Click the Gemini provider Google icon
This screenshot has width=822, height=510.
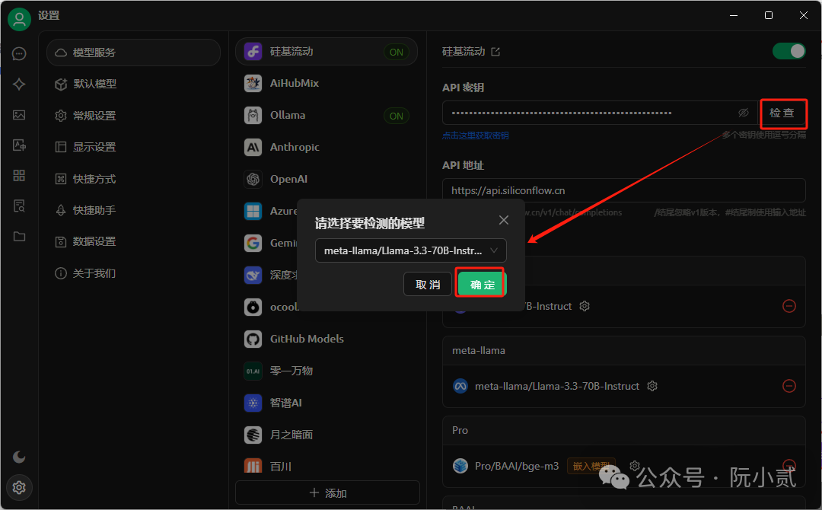click(253, 244)
